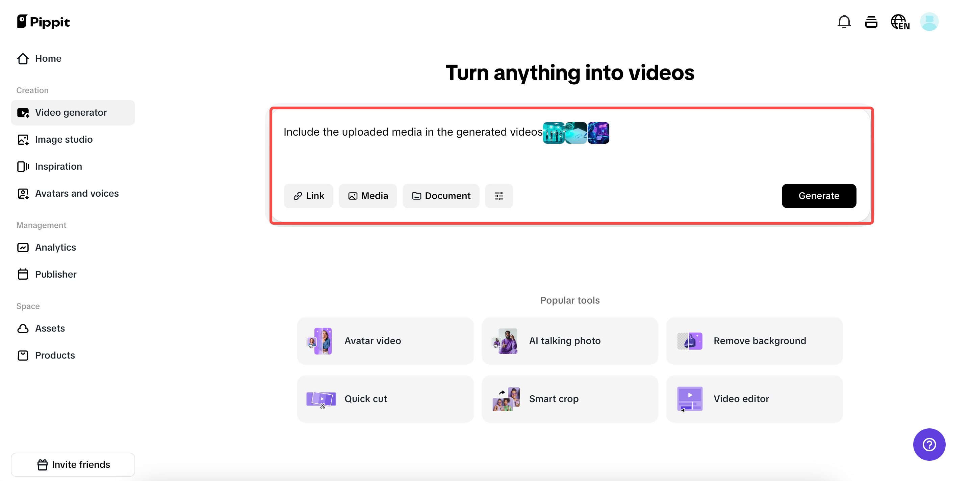
Task: Open Image studio
Action: click(64, 139)
